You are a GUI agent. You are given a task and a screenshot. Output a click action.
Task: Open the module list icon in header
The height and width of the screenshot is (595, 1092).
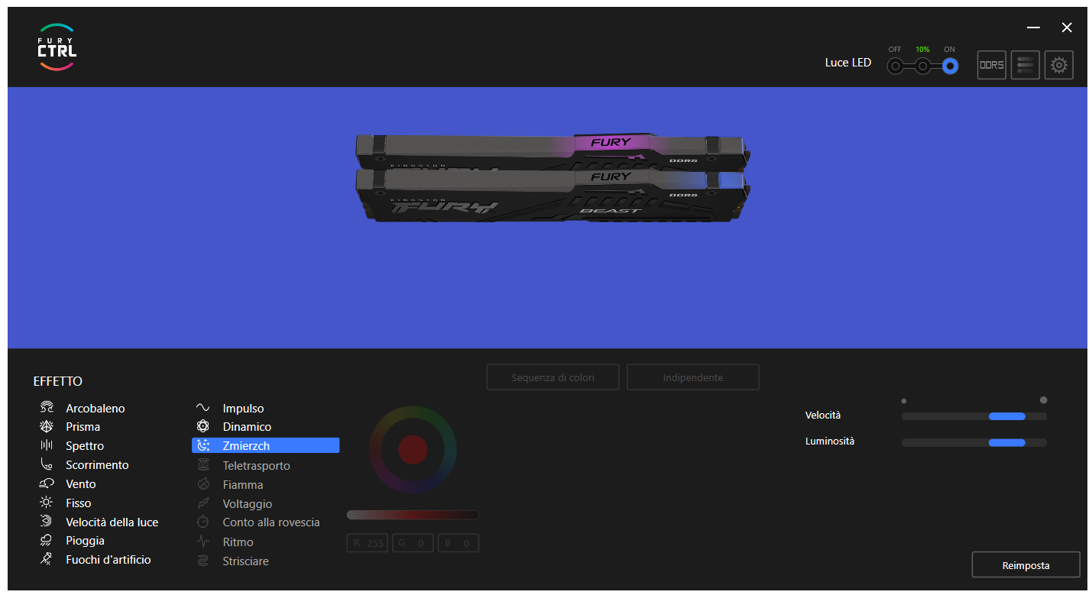click(1026, 65)
